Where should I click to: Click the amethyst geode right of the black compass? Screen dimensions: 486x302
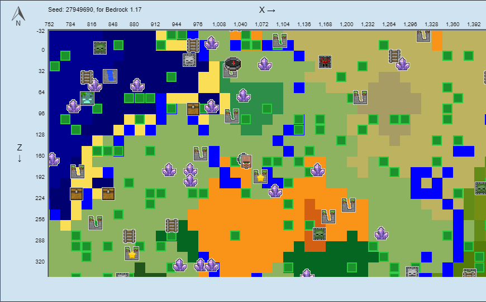pyautogui.click(x=265, y=64)
